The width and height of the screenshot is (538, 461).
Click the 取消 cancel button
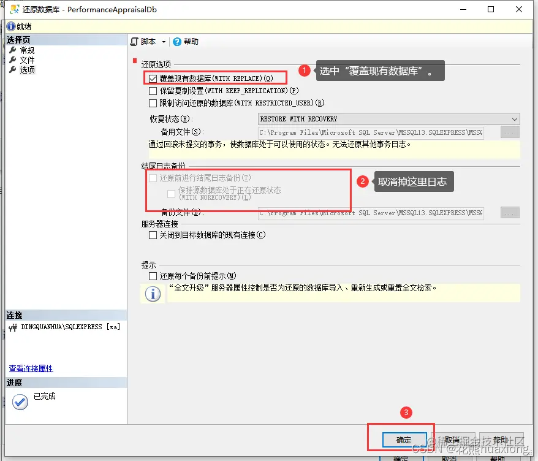click(x=454, y=439)
